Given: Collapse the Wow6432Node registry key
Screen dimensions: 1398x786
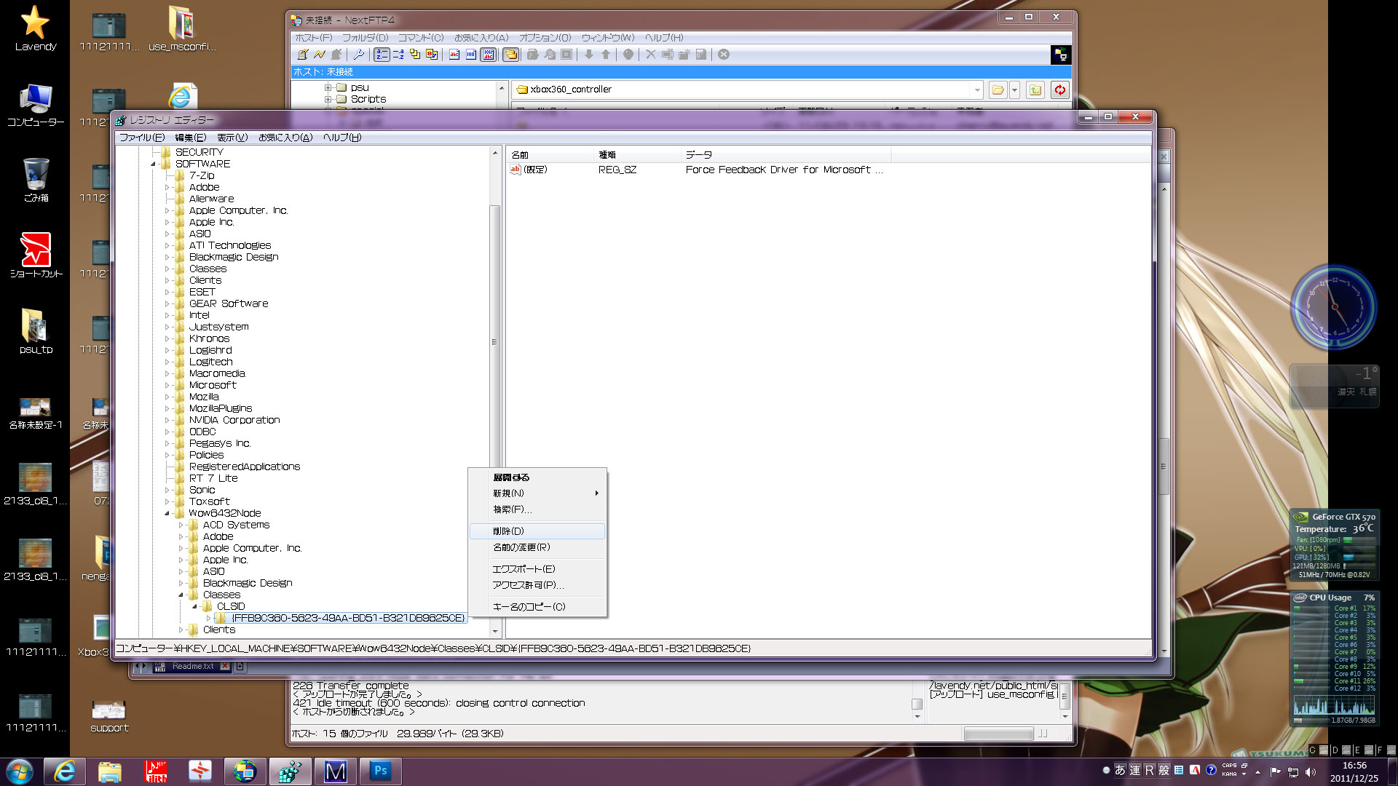Looking at the screenshot, I should (x=167, y=514).
